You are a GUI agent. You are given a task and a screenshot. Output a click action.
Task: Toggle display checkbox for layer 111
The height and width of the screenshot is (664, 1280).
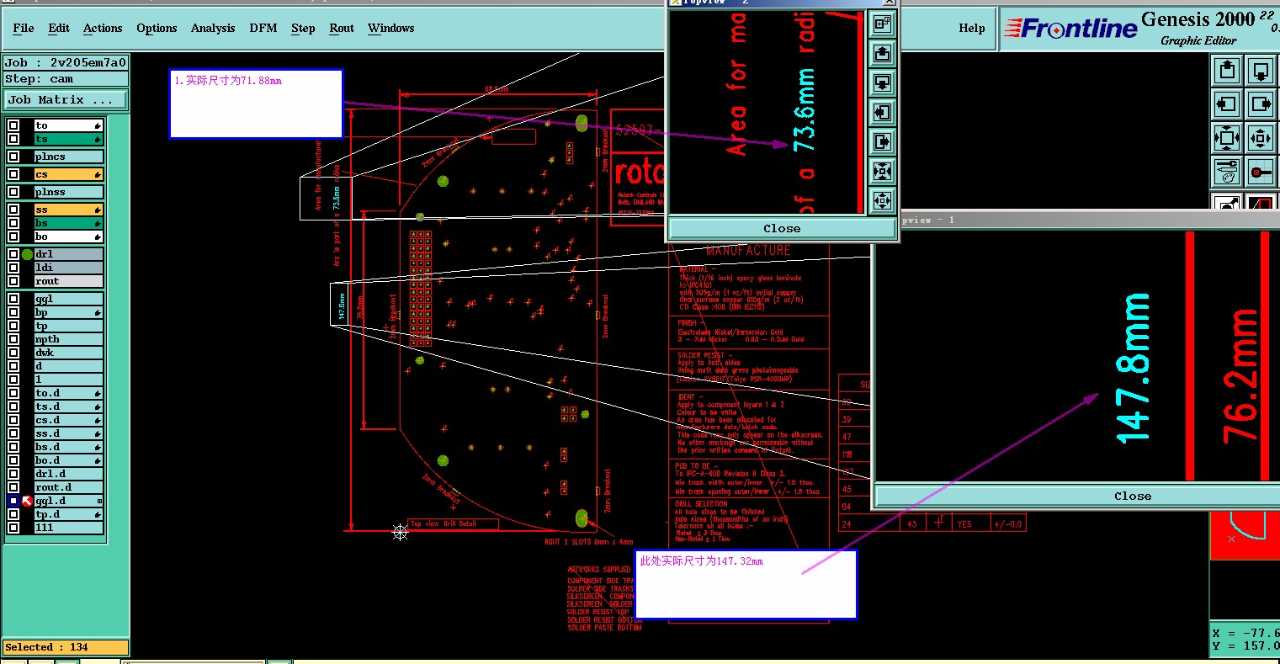13,528
